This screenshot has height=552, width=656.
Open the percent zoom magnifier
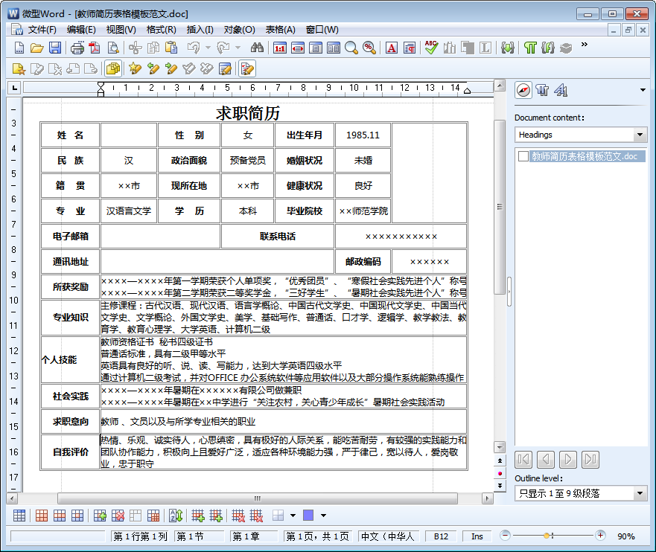coord(369,48)
